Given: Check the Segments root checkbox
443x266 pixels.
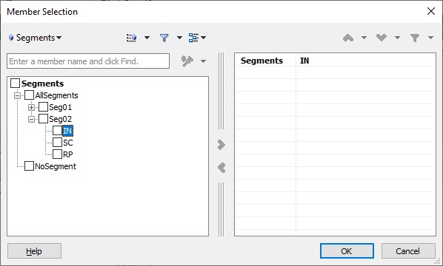Looking at the screenshot, I should [15, 83].
